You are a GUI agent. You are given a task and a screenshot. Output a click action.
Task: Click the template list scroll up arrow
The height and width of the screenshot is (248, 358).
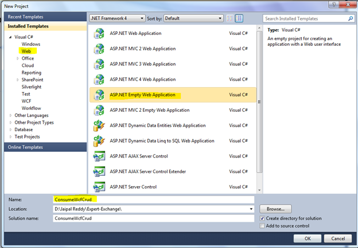coord(259,28)
